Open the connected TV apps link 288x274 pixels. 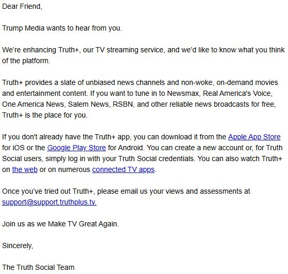tap(123, 170)
